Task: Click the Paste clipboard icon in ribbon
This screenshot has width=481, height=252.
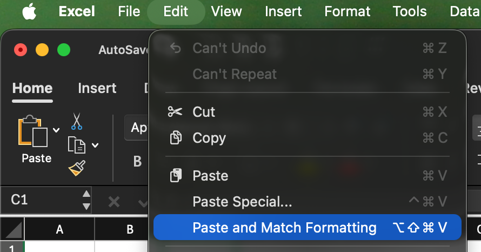Action: (33, 131)
